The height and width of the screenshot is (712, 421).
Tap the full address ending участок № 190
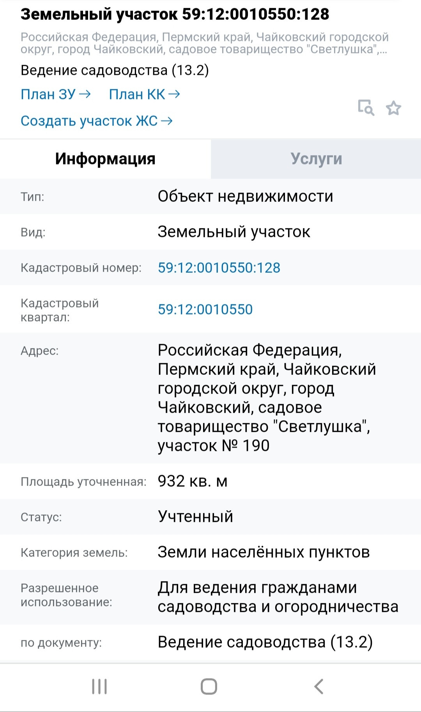pos(266,398)
